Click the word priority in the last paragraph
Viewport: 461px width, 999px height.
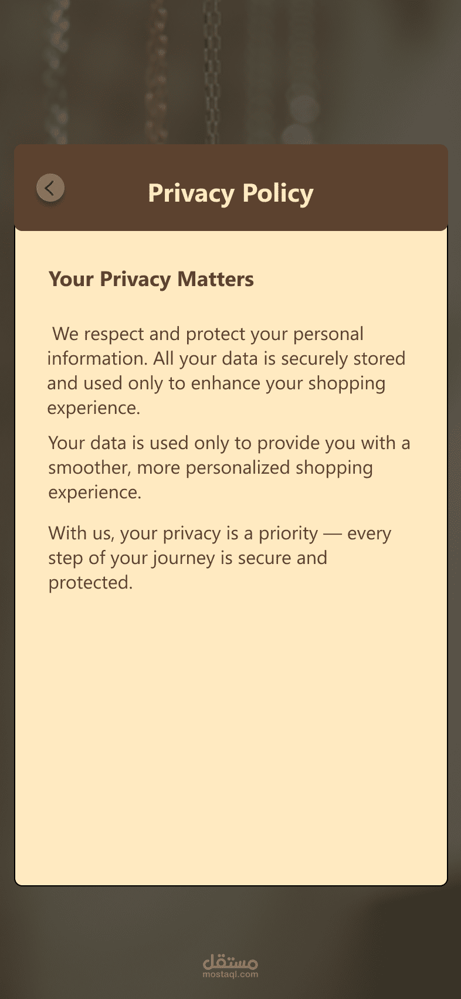click(x=288, y=534)
